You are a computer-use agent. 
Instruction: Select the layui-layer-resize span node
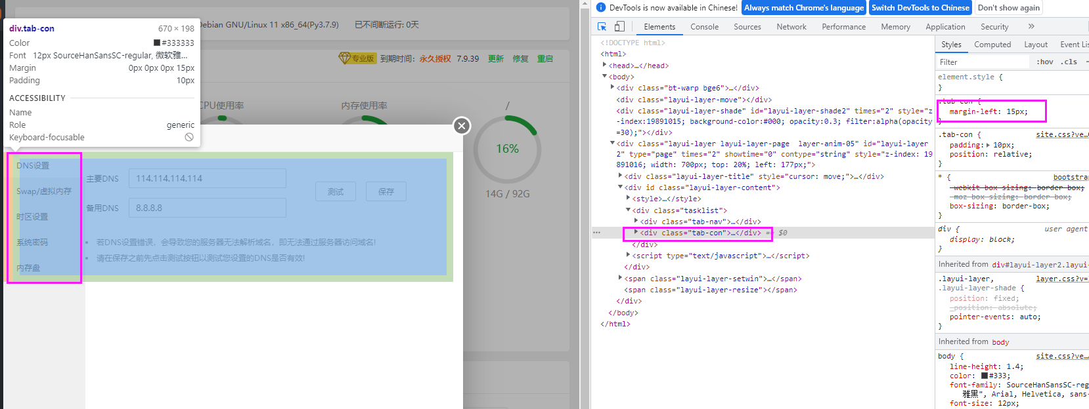click(711, 290)
